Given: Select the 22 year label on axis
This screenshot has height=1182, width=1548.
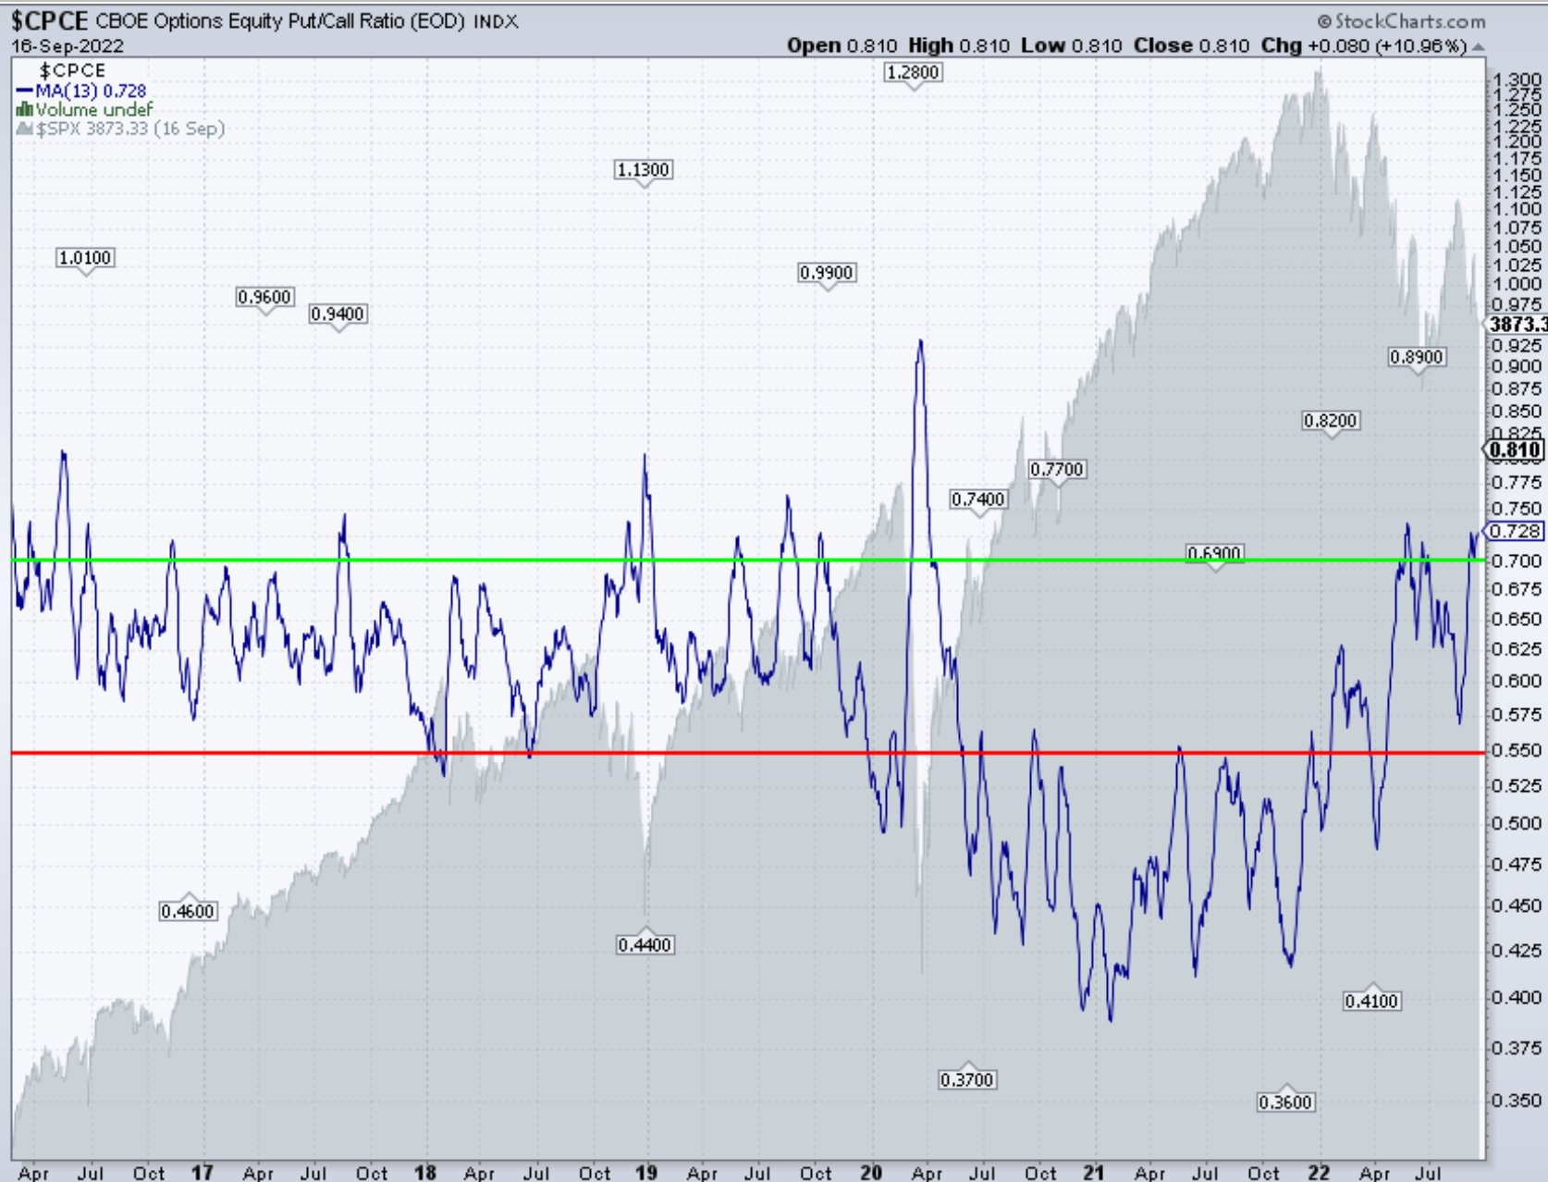Looking at the screenshot, I should (1317, 1173).
